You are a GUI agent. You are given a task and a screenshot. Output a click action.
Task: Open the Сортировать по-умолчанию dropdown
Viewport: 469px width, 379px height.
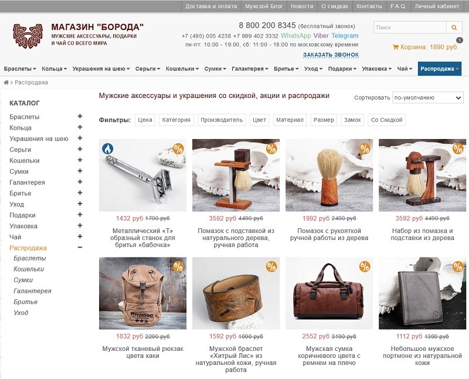tap(428, 97)
